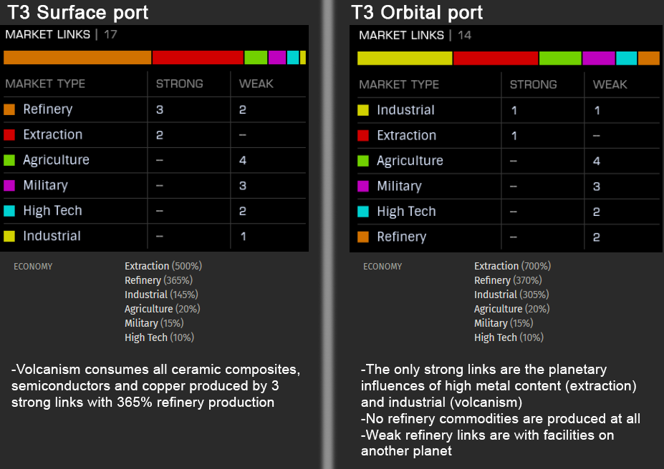Select the yellow segment of Orbital port market bar
Image resolution: width=664 pixels, height=469 pixels.
pos(405,59)
